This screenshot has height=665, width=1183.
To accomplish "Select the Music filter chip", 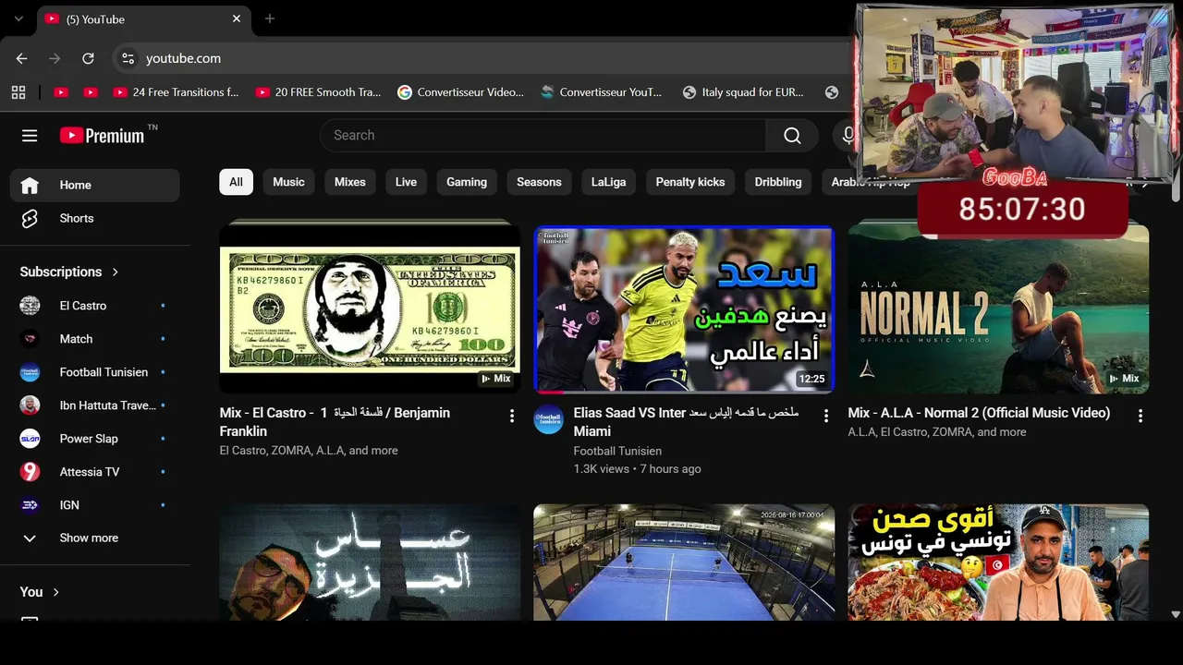I will tap(288, 182).
